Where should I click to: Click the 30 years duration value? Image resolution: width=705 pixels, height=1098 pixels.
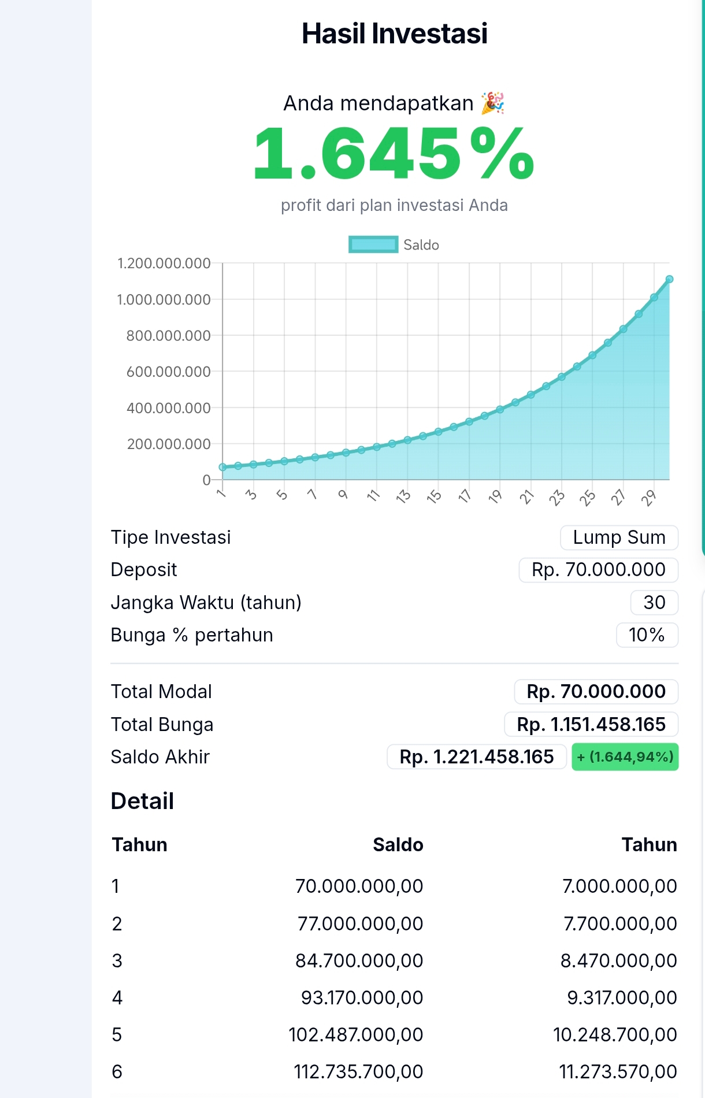[654, 602]
